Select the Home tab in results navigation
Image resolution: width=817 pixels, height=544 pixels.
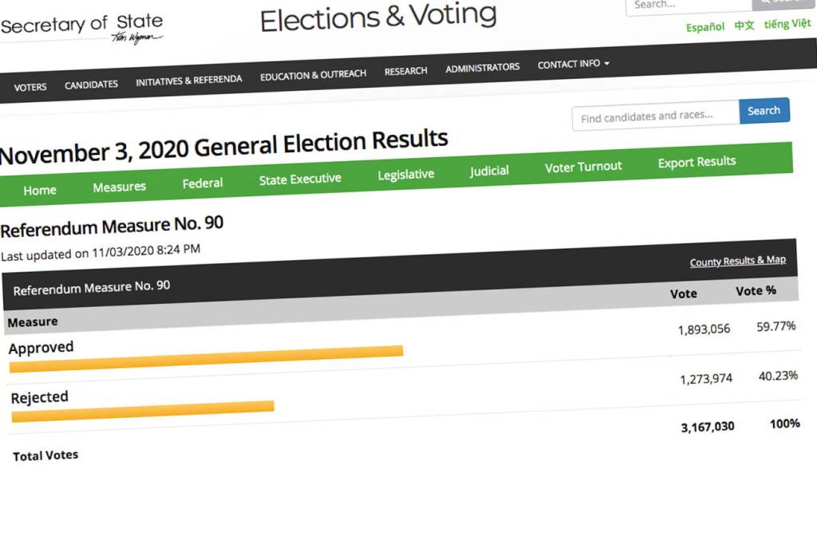pyautogui.click(x=39, y=191)
